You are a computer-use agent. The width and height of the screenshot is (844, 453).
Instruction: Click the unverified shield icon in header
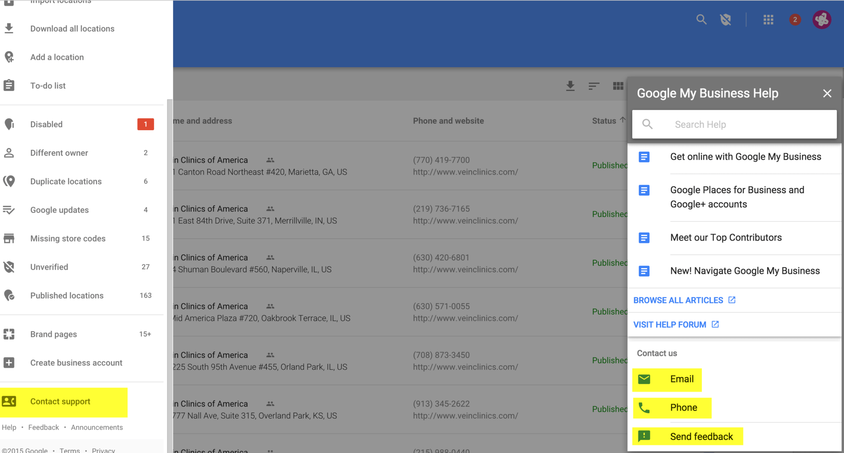click(x=726, y=19)
